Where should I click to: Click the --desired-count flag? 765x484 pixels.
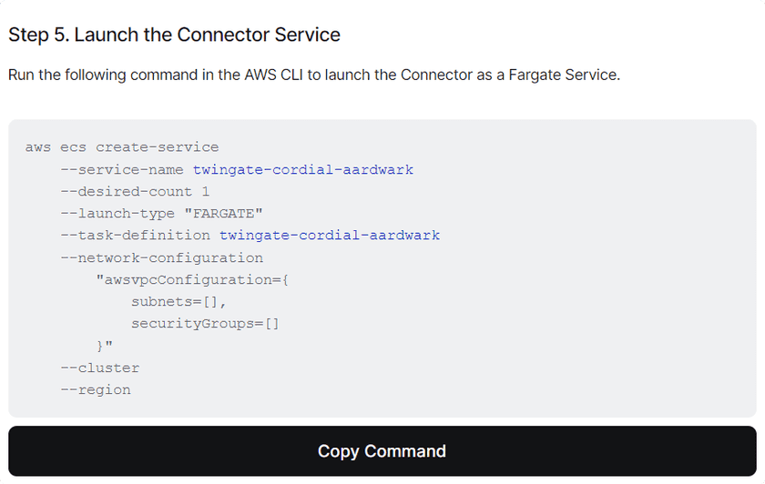click(x=126, y=192)
